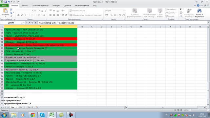
Task: Toggle underline (Ч) formatting
Action: 25,15
